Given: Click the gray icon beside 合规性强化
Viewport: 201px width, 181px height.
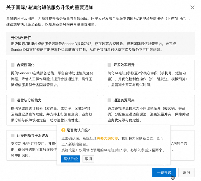Looking at the screenshot, I should point(13,65).
